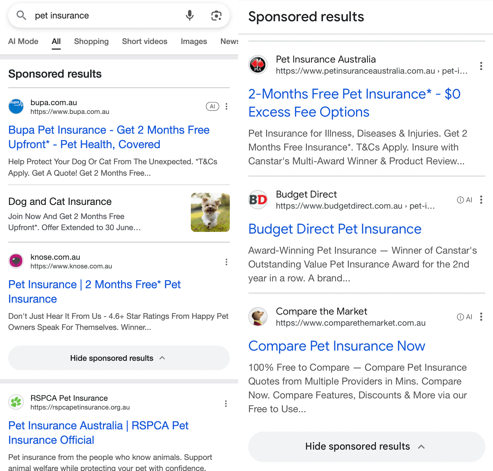Click the microphone icon for voice search
This screenshot has height=471, width=493.
click(189, 15)
